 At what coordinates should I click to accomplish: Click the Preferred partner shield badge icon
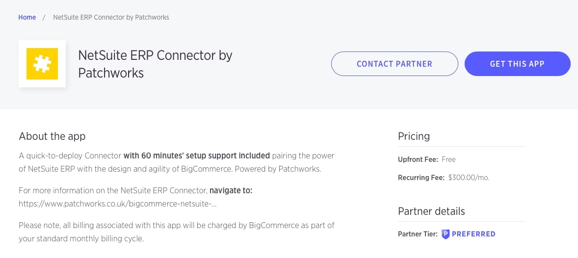446,234
